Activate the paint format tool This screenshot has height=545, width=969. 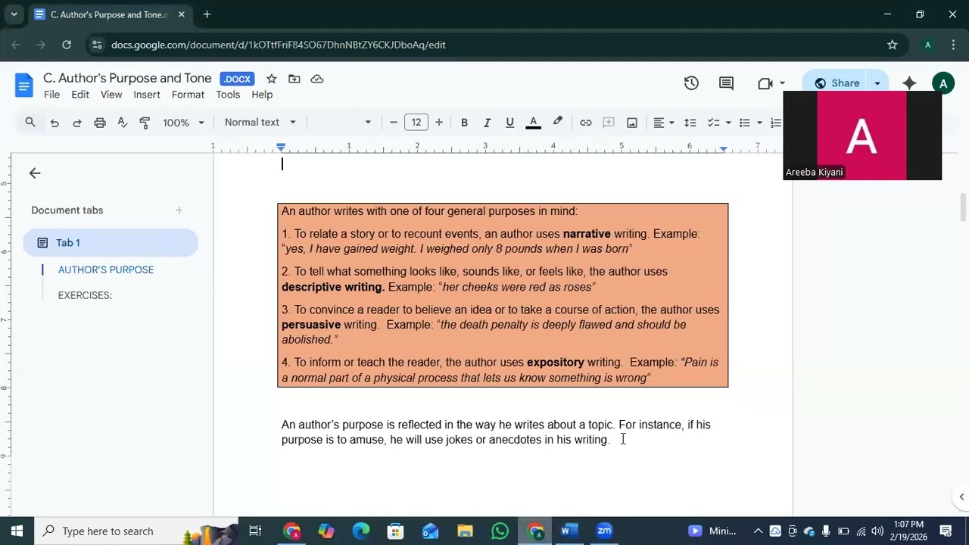tap(145, 123)
